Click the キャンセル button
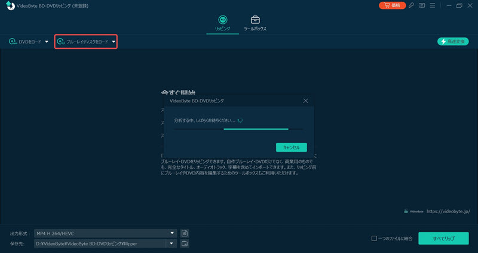Viewport: 478px width, 253px height. click(292, 147)
